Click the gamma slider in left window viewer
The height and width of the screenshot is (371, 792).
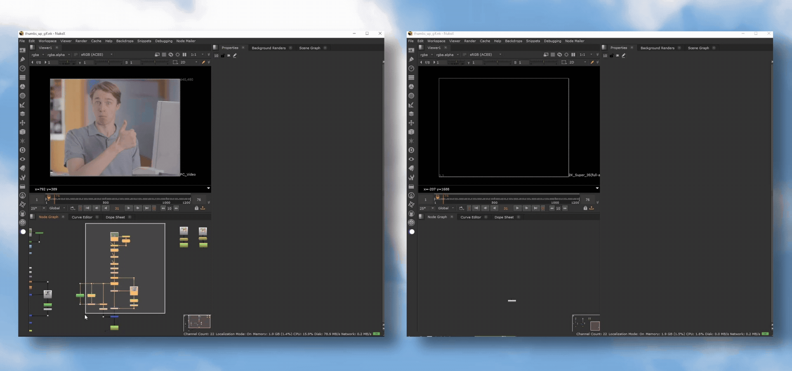tap(108, 63)
